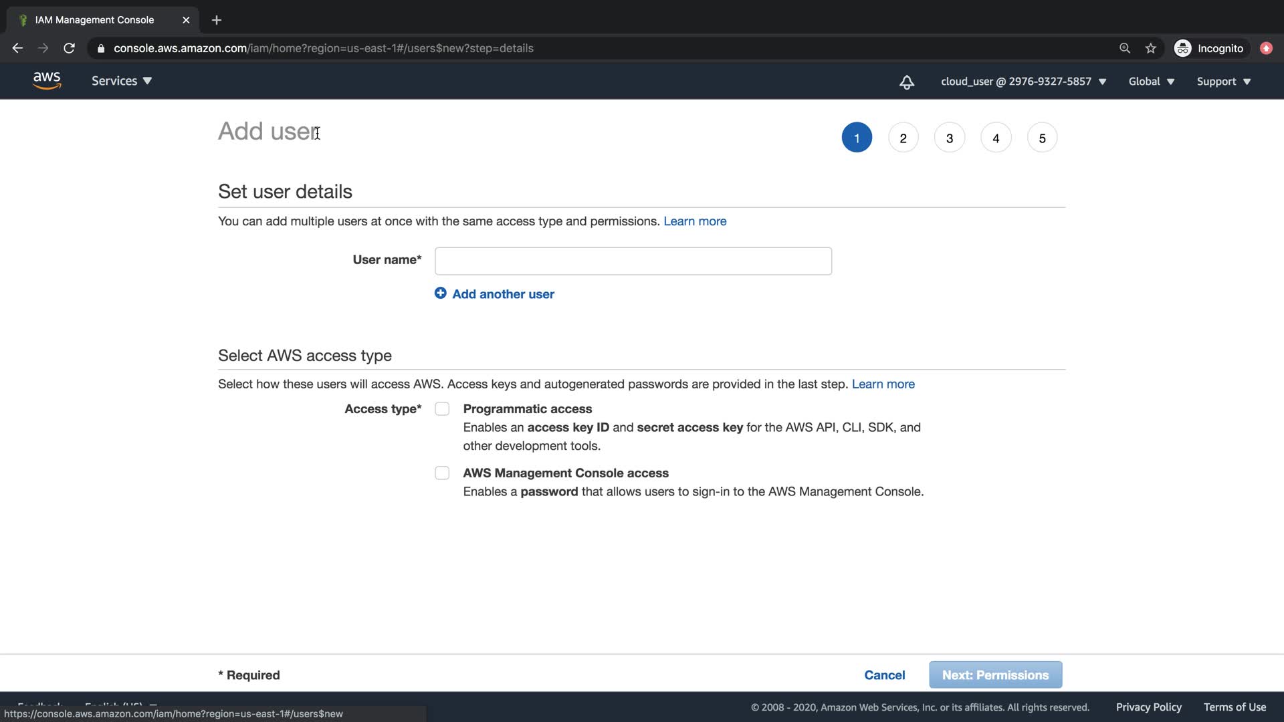
Task: Jump to wizard step 3 circle
Action: coord(949,138)
